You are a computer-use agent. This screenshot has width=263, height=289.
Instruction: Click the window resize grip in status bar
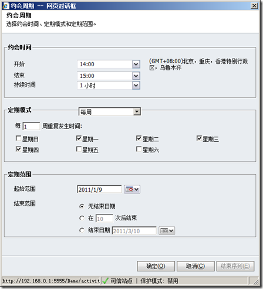(256, 281)
